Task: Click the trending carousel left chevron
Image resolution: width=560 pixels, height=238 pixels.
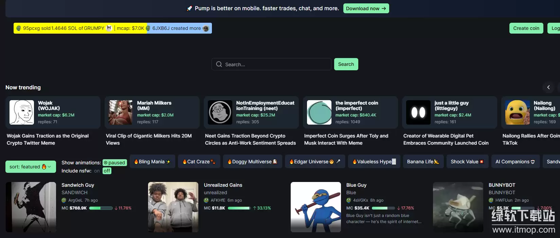Action: [x=548, y=87]
